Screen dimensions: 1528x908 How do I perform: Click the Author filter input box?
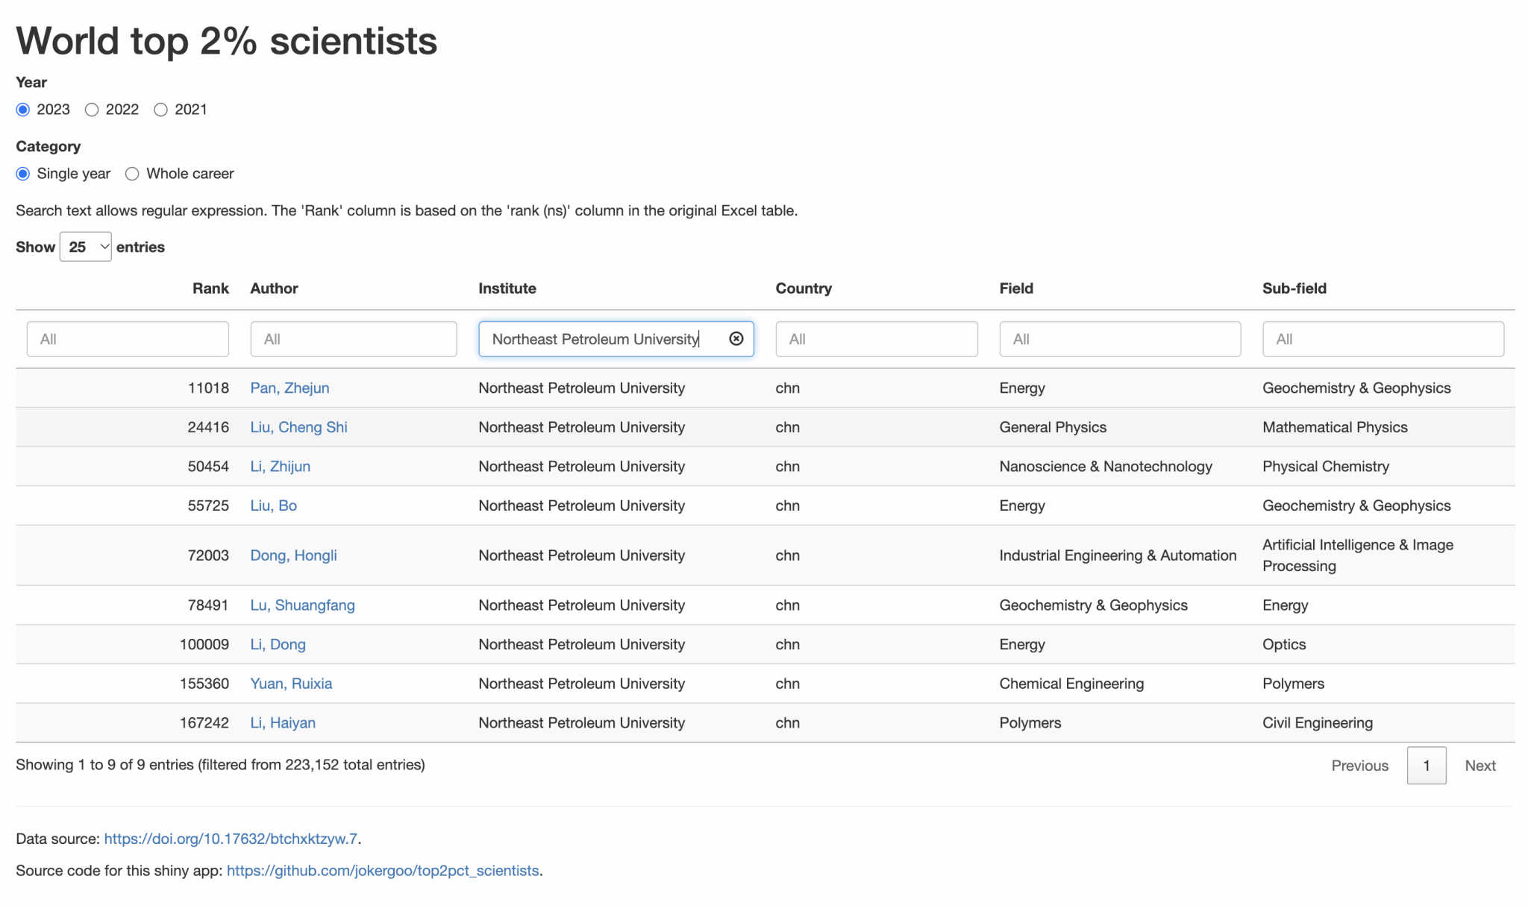click(x=353, y=339)
